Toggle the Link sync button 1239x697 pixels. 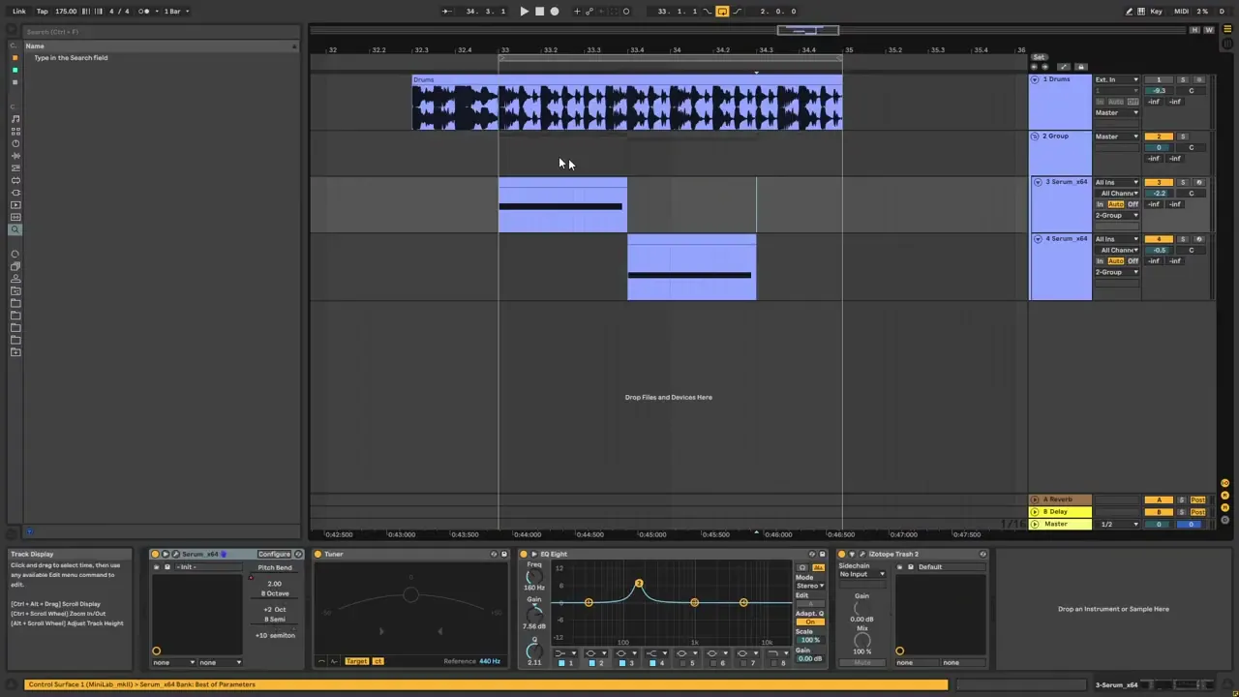[19, 12]
